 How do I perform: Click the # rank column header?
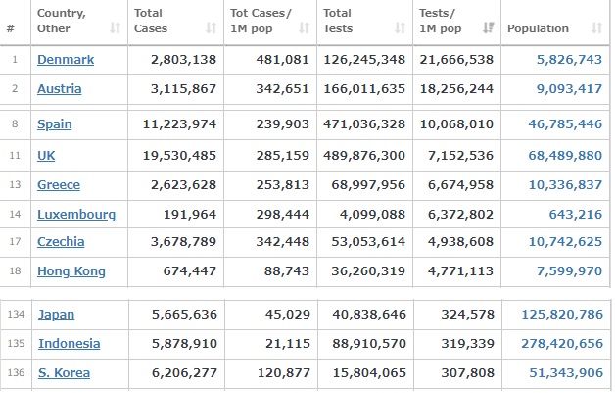click(11, 28)
